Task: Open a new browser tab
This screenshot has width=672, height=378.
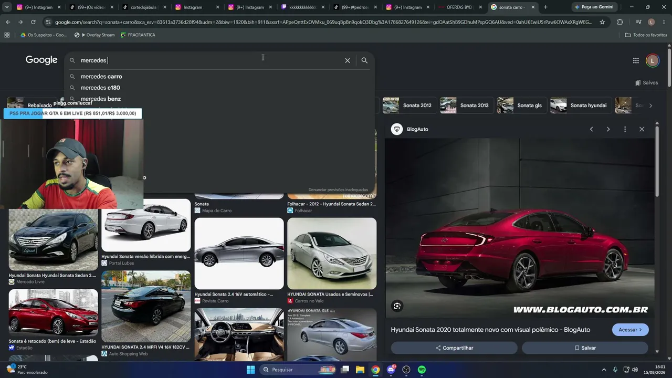Action: tap(545, 7)
